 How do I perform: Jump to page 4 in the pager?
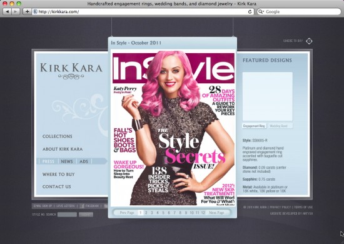[157, 213]
